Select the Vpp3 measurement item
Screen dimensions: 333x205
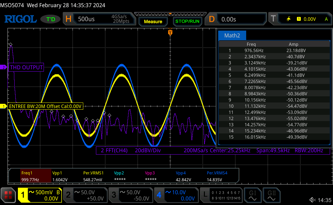[x=151, y=176]
